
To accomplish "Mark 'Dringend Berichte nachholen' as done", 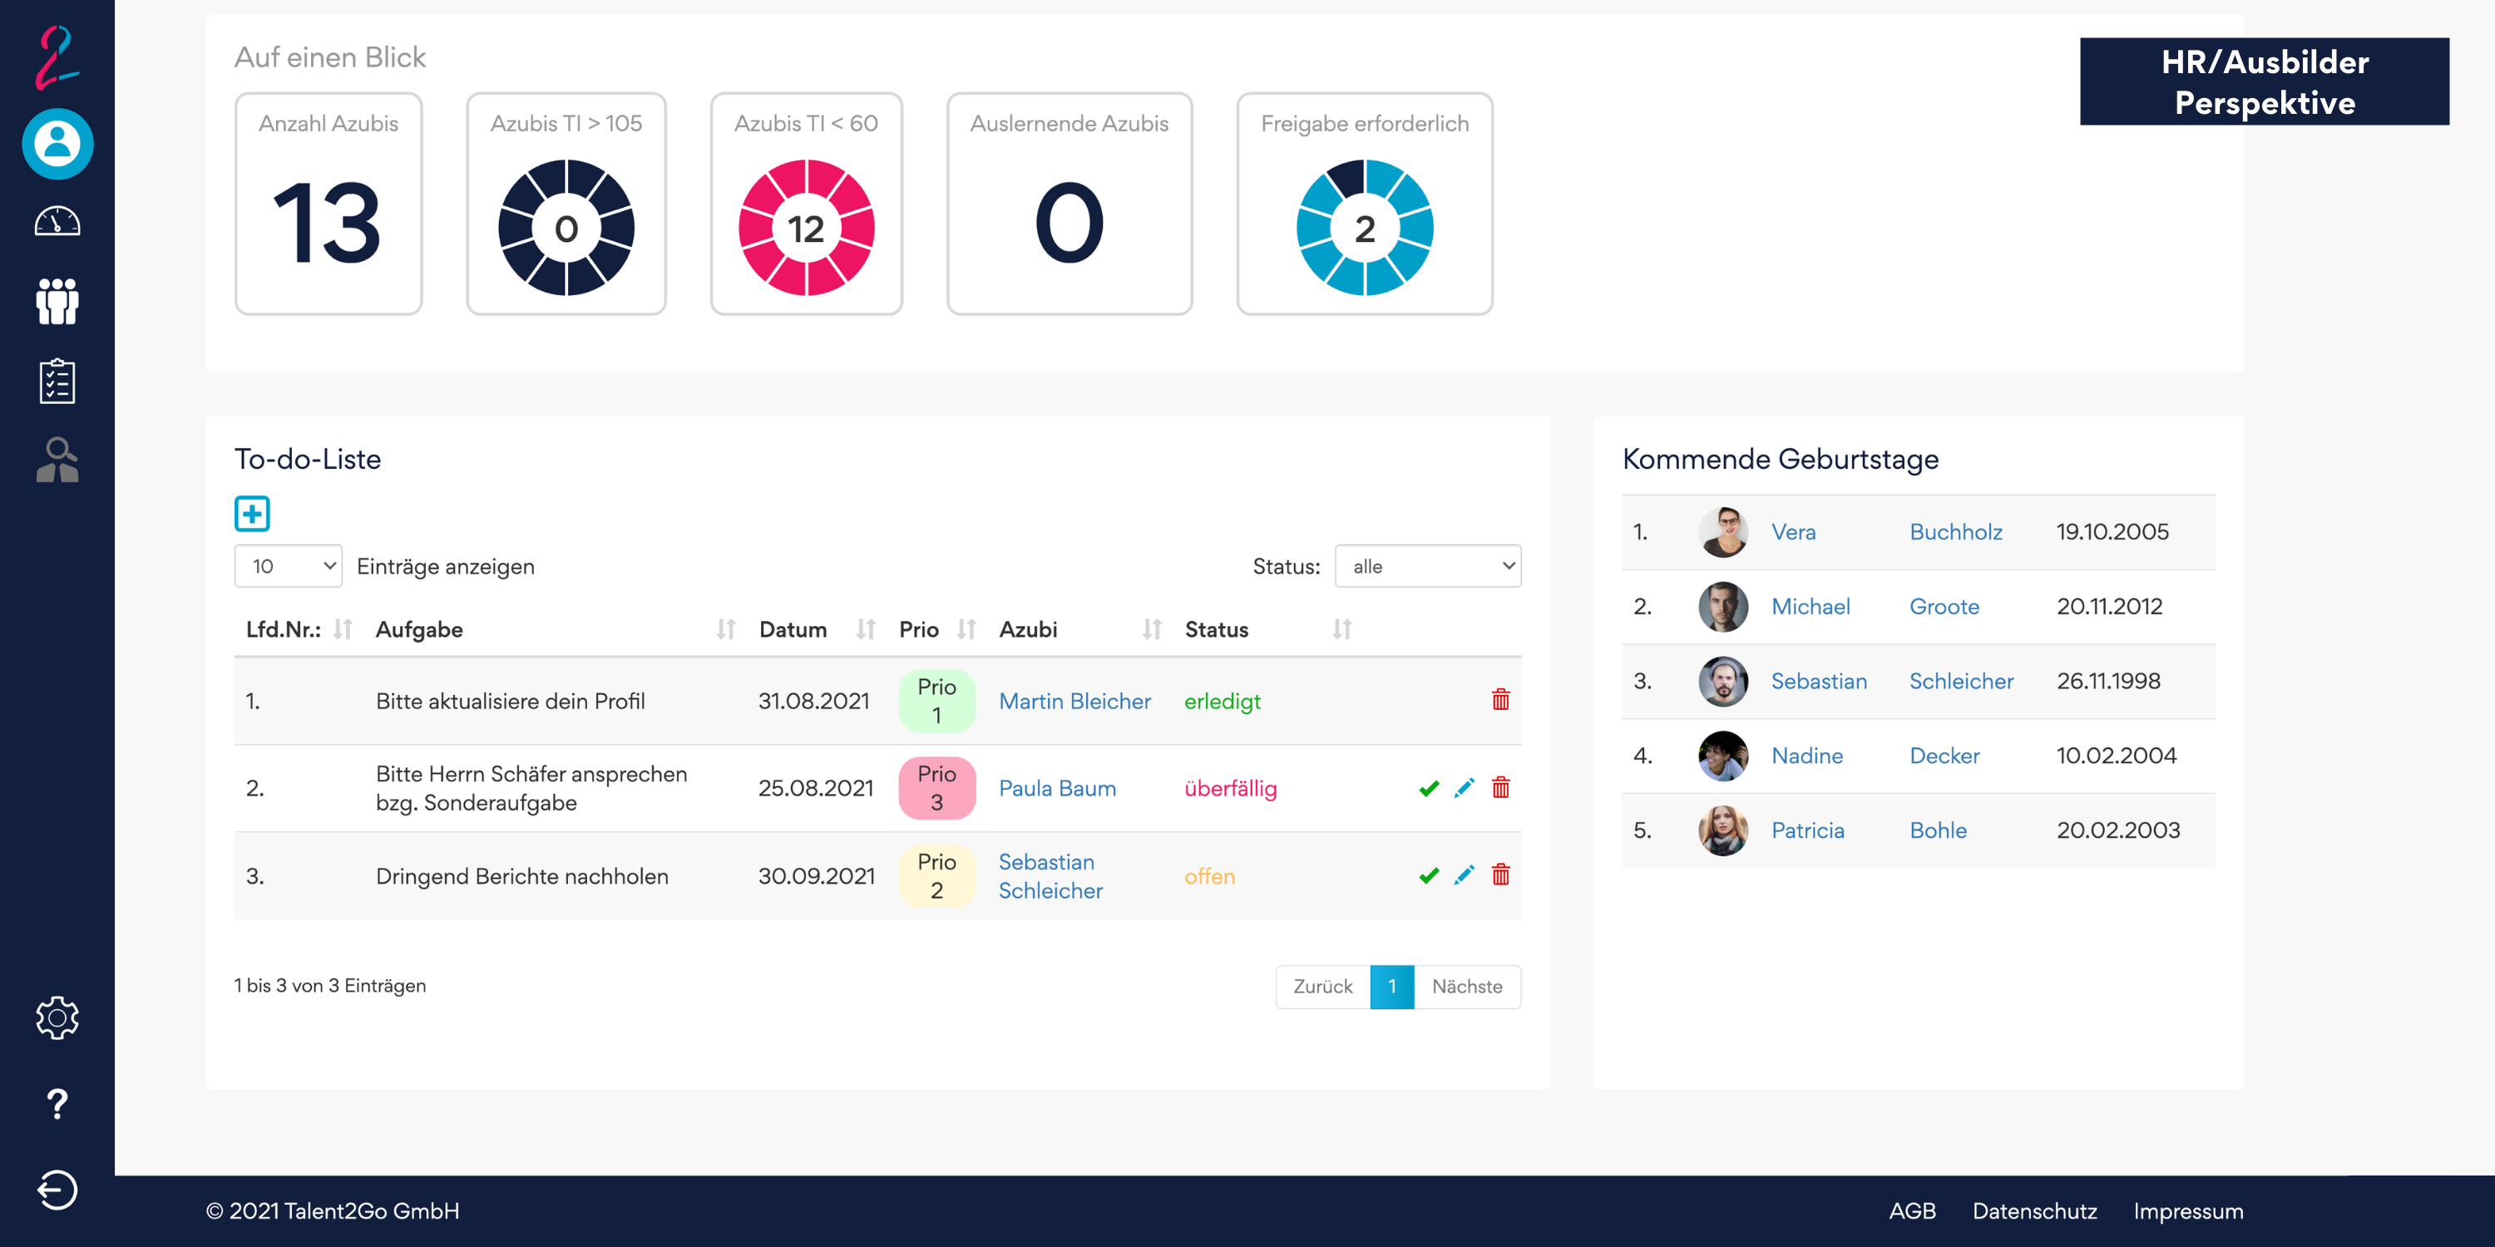I will pos(1428,875).
